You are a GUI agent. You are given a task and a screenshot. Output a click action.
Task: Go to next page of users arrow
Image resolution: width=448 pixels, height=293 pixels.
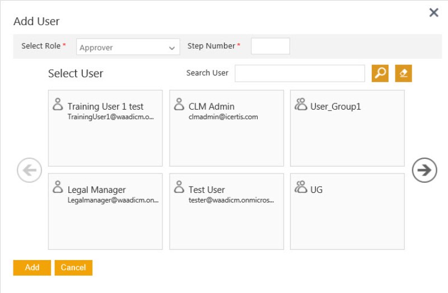(424, 171)
